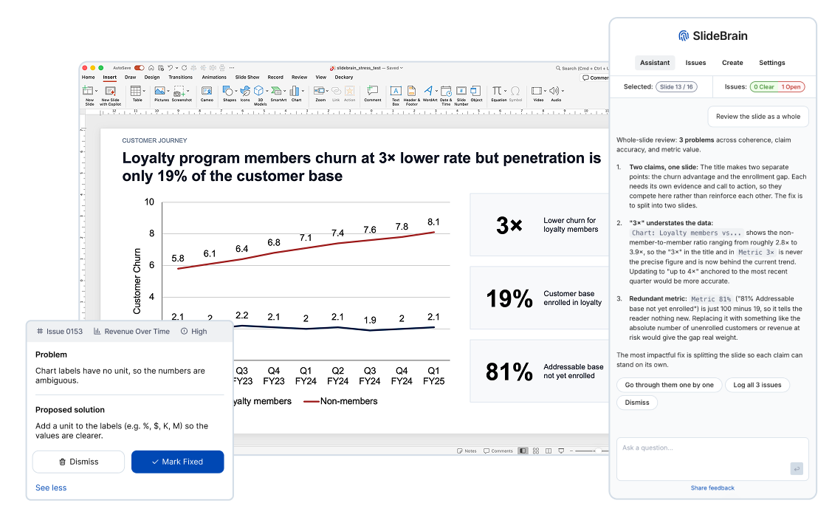The height and width of the screenshot is (517, 832).
Task: Insert Date & Time
Action: [446, 91]
